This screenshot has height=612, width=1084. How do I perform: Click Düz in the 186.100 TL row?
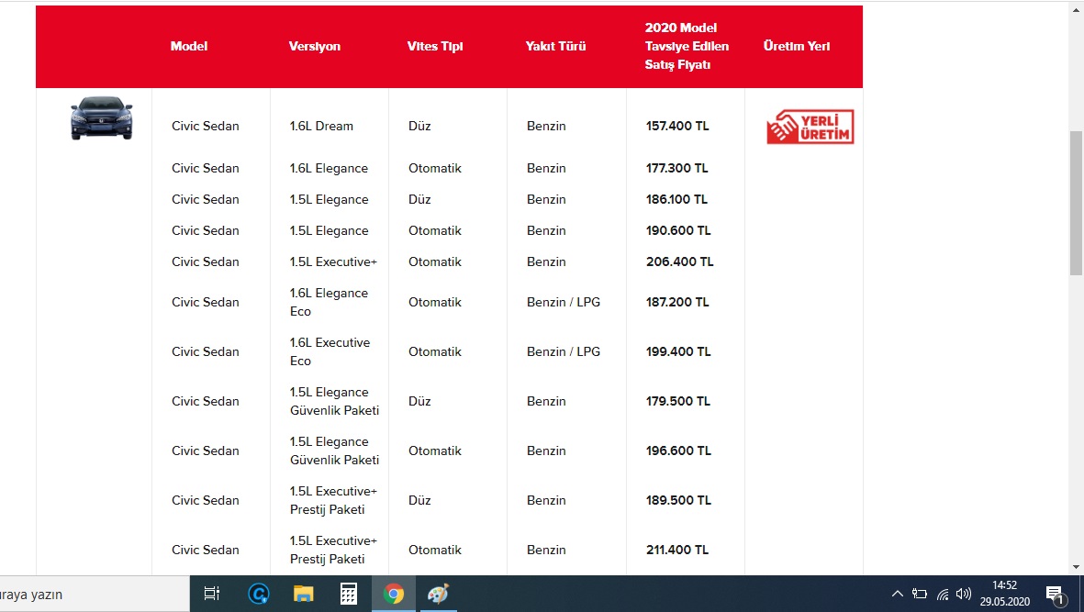[419, 200]
